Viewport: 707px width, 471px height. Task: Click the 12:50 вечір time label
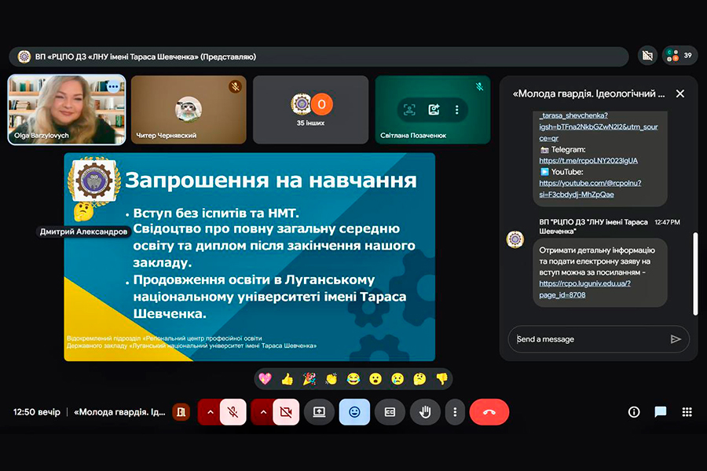click(x=36, y=412)
